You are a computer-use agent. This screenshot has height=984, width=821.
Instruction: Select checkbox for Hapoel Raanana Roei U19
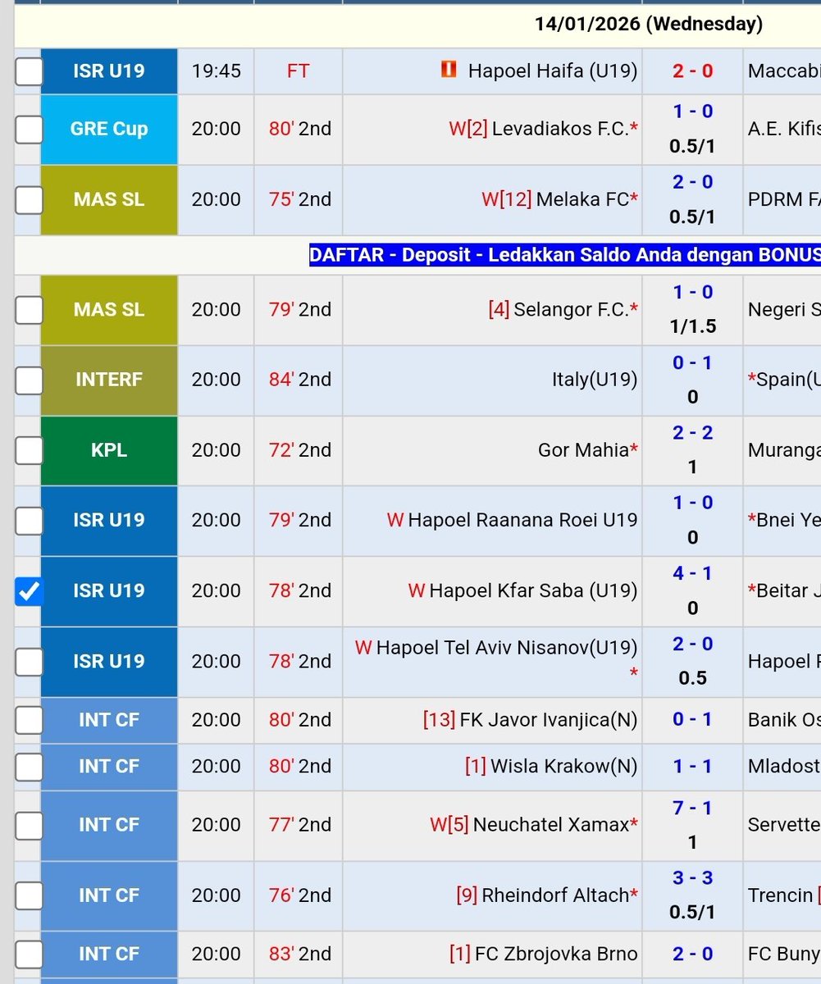29,520
